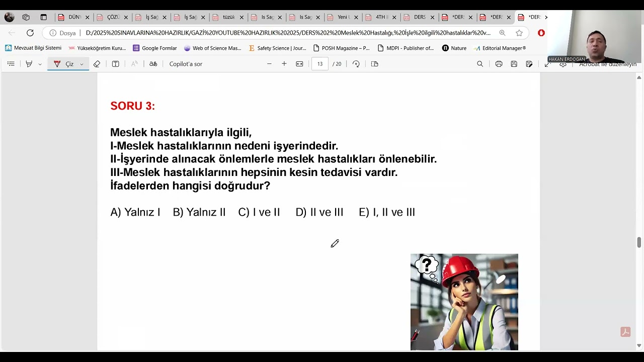Switch to the DERS tab without asterisk
This screenshot has height=362, width=644.
(420, 17)
